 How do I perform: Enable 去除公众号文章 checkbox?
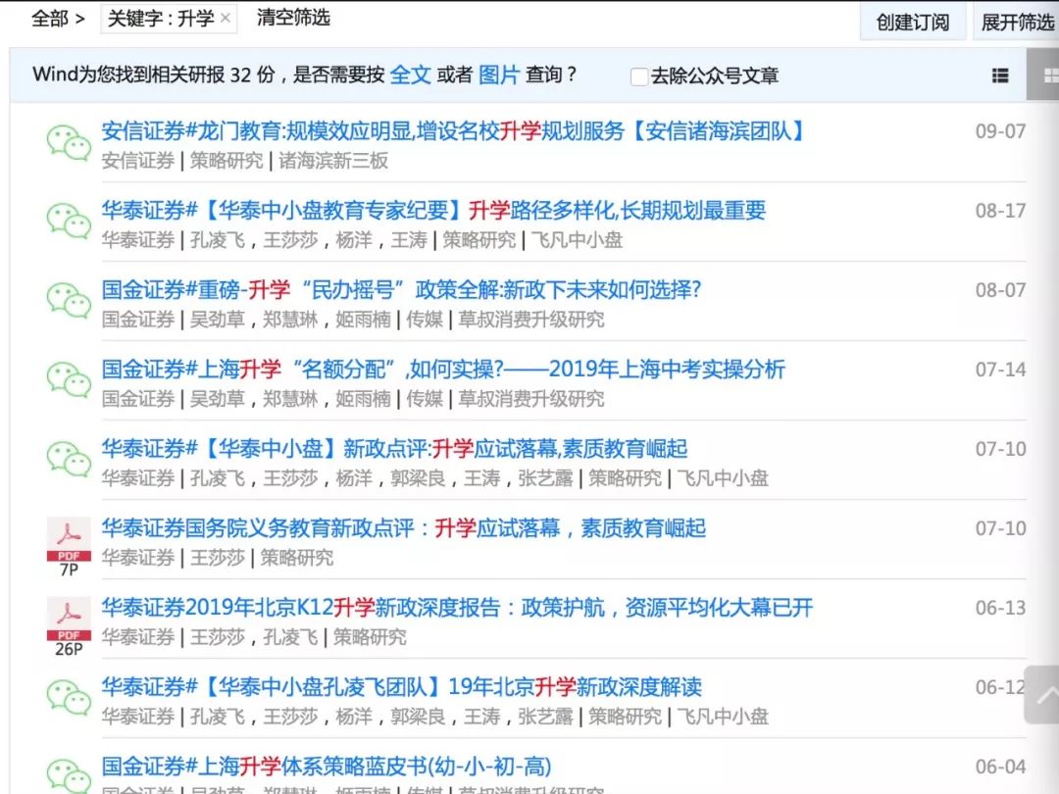pos(639,76)
